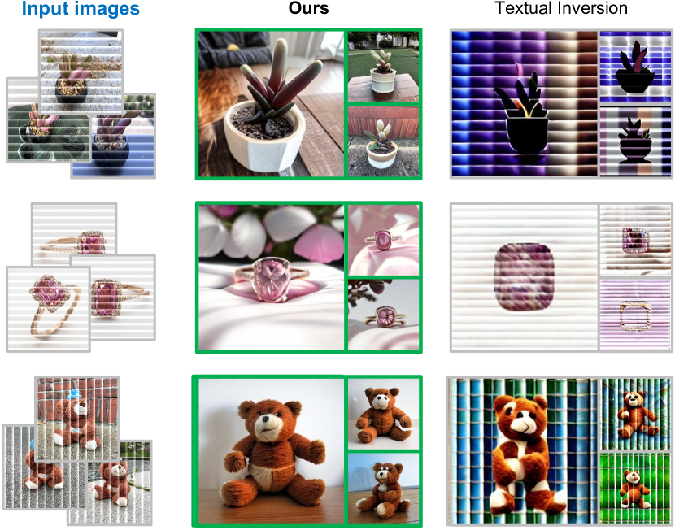Click the "Ours" column heading
Image resolution: width=675 pixels, height=530 pixels.
309,8
